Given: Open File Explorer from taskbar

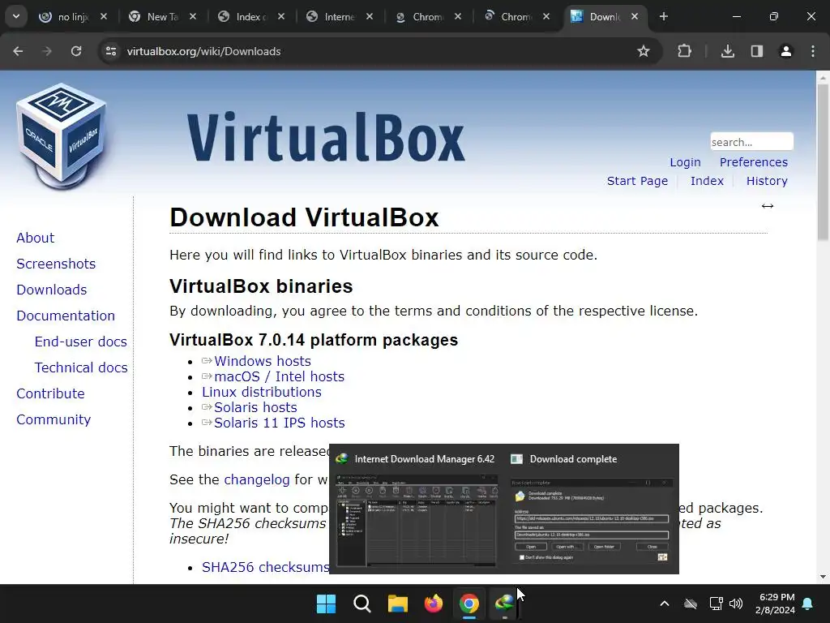Looking at the screenshot, I should click(x=397, y=604).
